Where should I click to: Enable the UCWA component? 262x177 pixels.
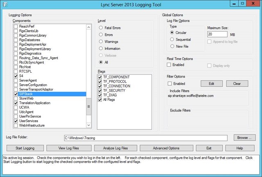click(16, 108)
